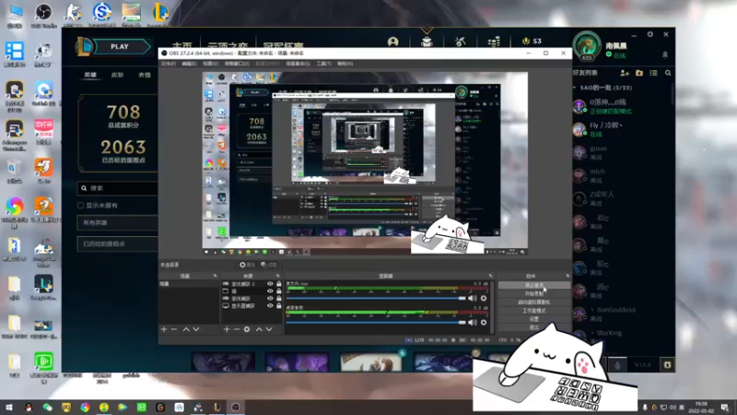Screen dimensions: 737x415
Task: Adjust the 麦克风/Aux volume slider
Action: (x=376, y=298)
